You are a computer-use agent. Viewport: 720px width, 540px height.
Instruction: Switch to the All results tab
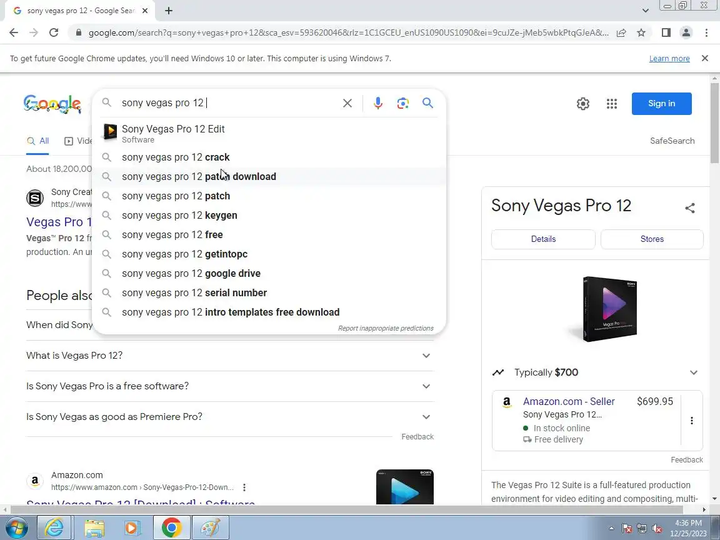pyautogui.click(x=37, y=141)
